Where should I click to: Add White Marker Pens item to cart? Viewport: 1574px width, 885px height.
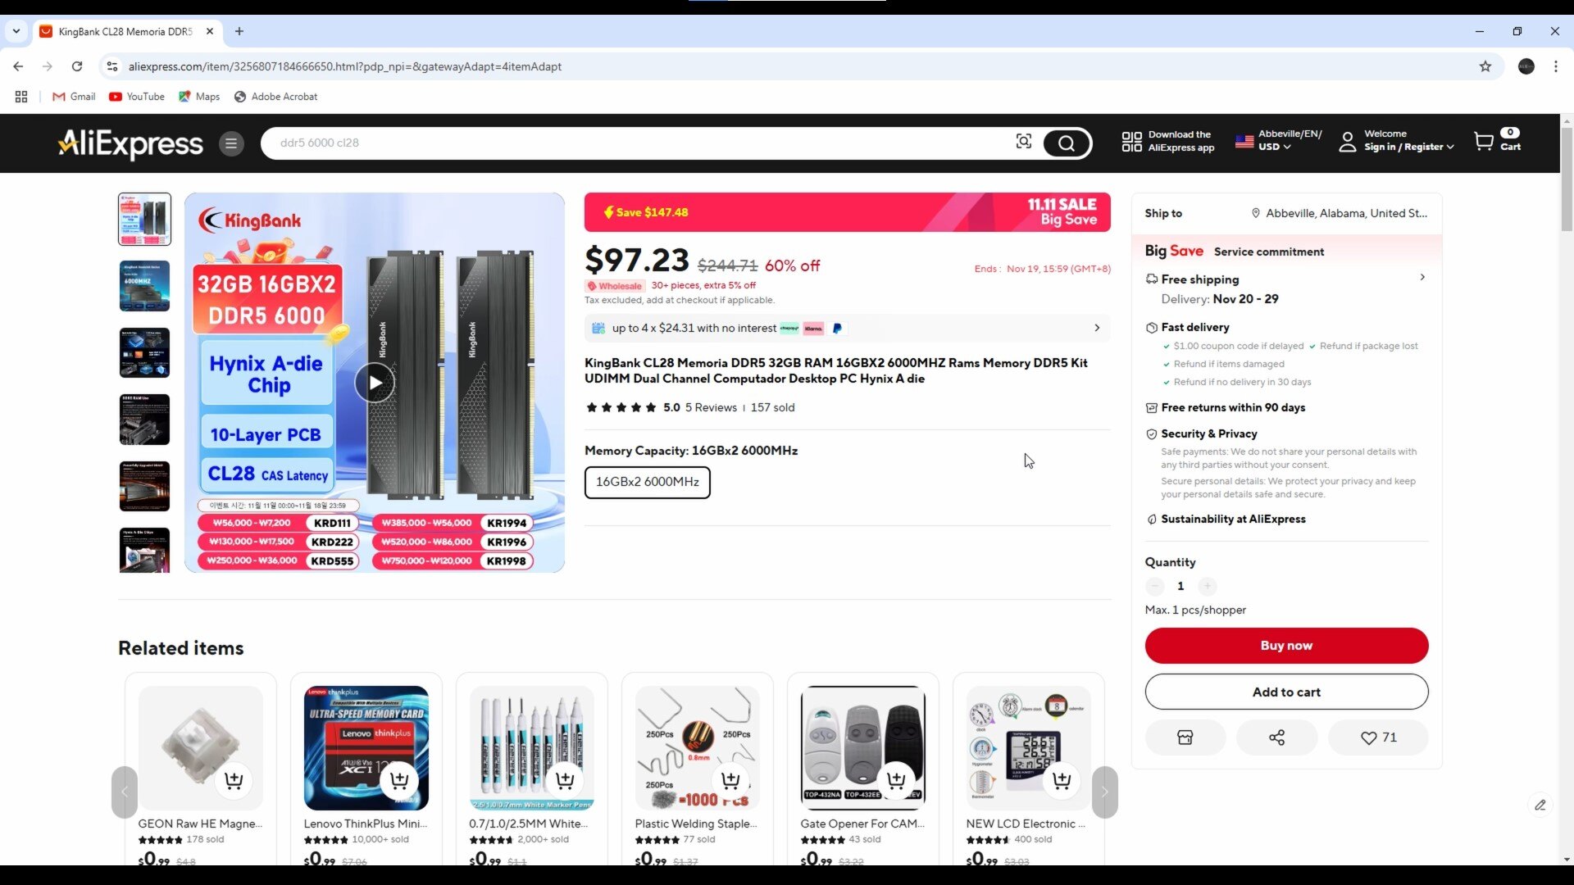(x=565, y=780)
